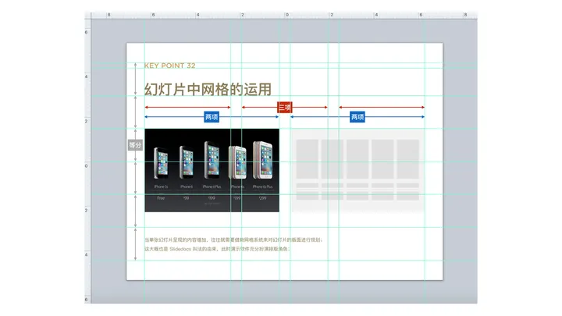Click the Slidedocs sentence in body text
562x316 pixels.
point(217,249)
